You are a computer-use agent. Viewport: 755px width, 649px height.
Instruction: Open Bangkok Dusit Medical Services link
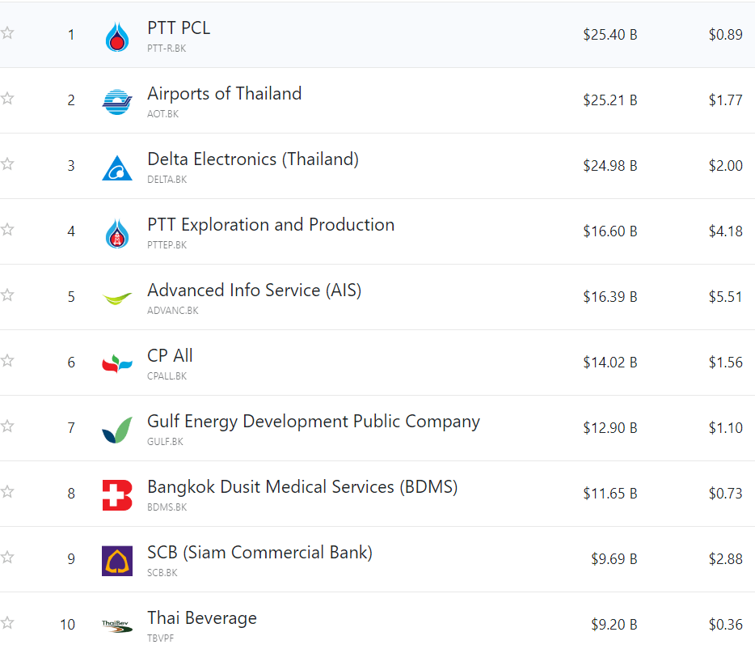coord(302,487)
